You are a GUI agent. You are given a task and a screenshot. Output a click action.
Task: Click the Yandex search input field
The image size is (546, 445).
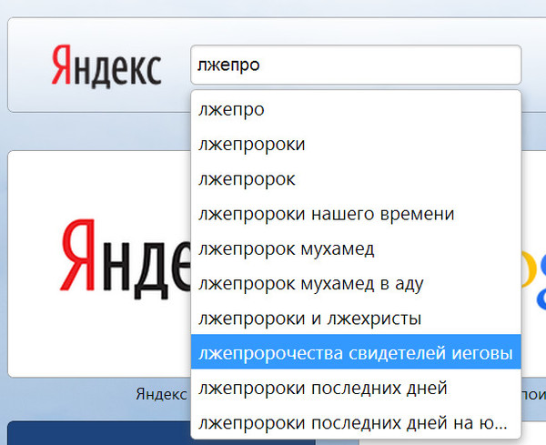356,65
